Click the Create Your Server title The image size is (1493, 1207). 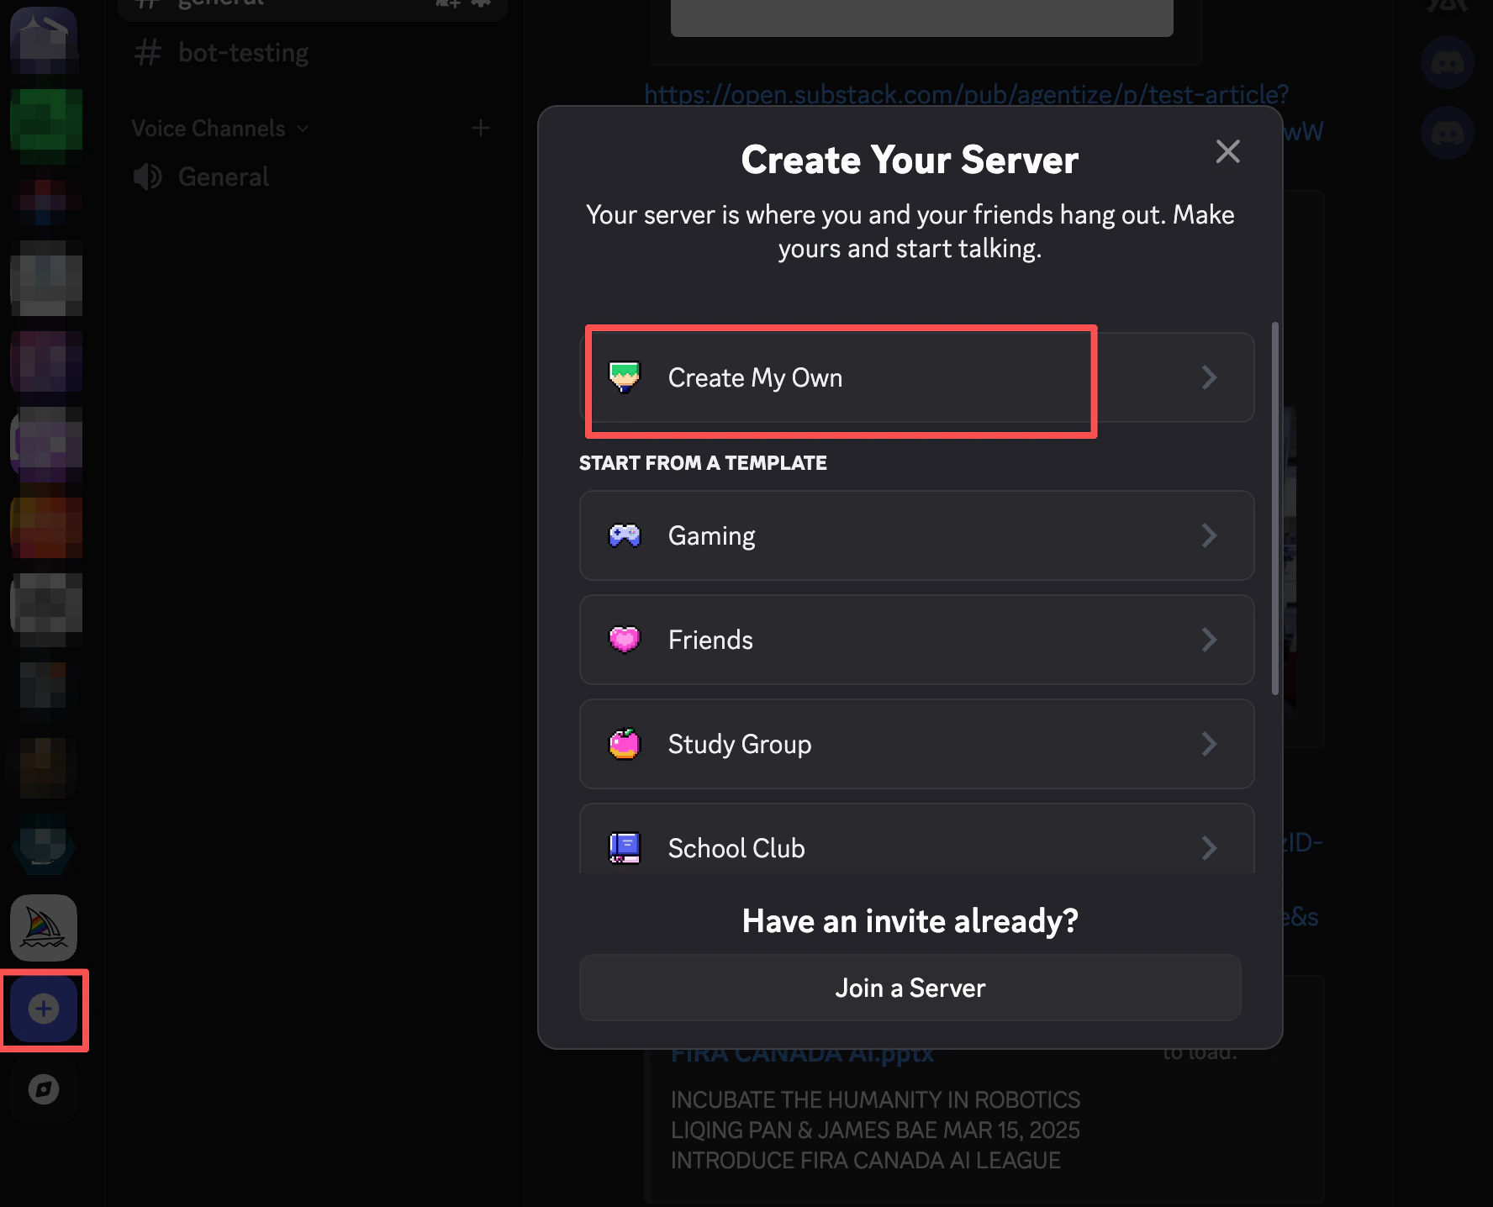point(910,160)
